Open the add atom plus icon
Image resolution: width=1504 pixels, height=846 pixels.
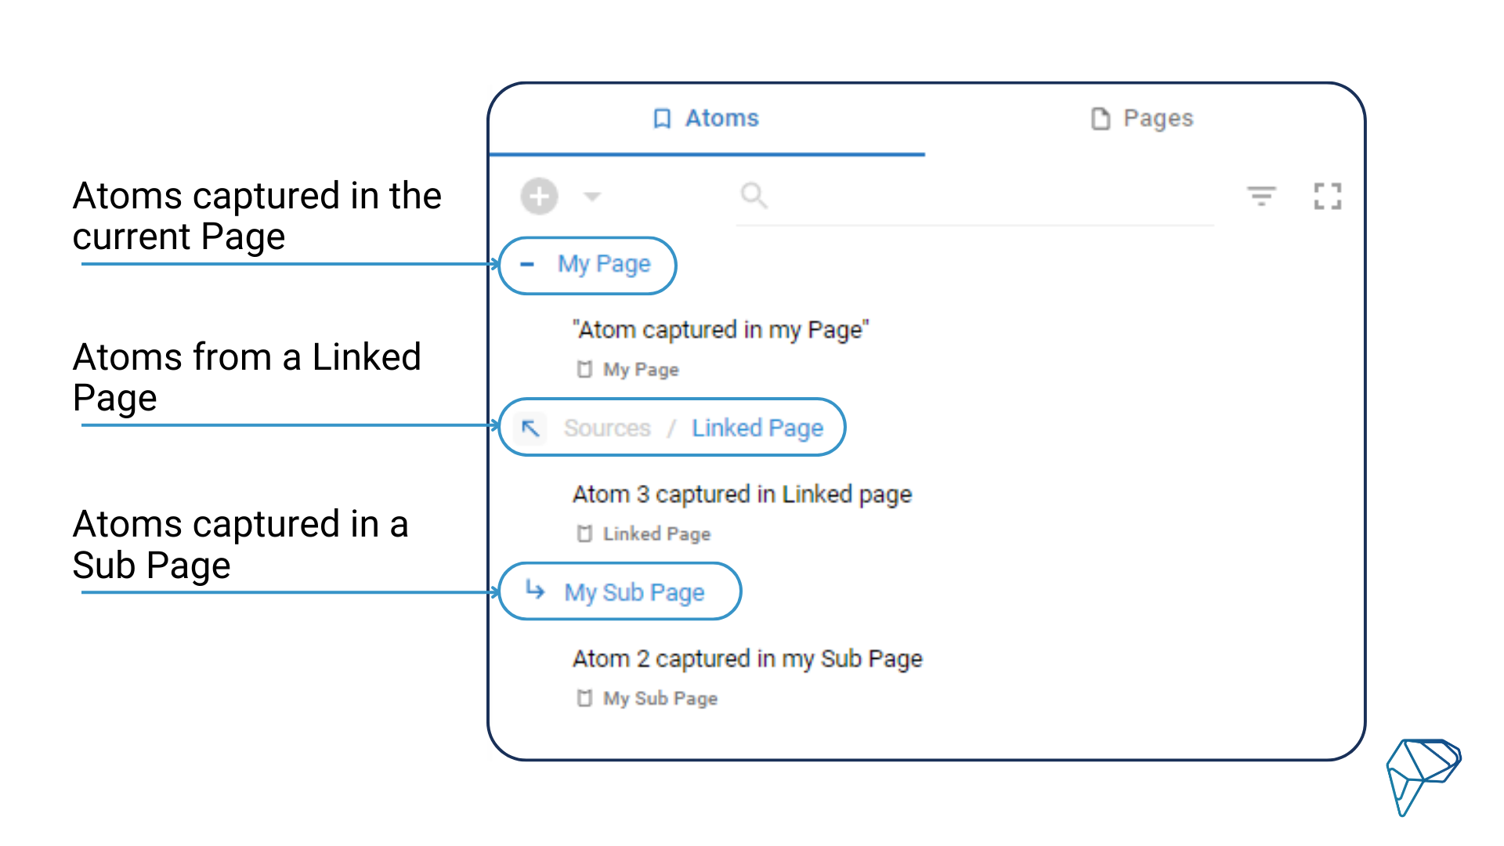point(538,197)
